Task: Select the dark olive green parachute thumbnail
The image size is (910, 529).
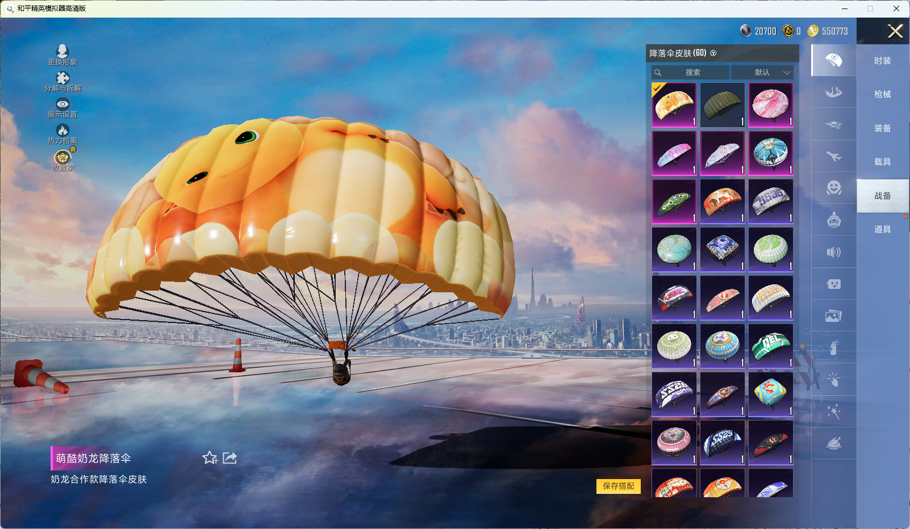Action: 722,105
